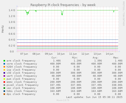Click the dpi clock frequency brown swatch
This screenshot has width=126, height=103.
(x=4, y=94)
